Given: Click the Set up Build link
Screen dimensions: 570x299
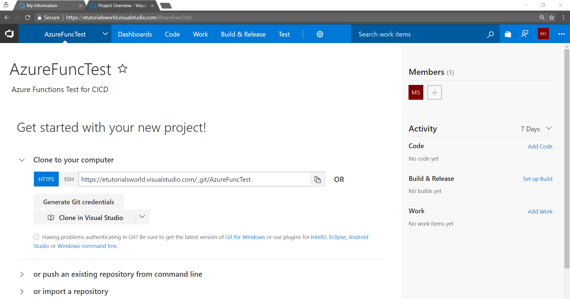Looking at the screenshot, I should (x=538, y=179).
